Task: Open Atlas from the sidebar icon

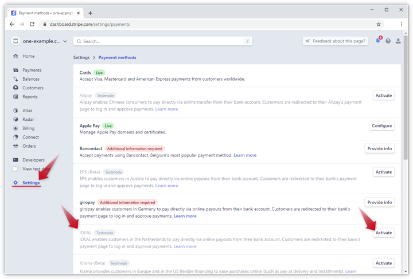Action: 16,111
